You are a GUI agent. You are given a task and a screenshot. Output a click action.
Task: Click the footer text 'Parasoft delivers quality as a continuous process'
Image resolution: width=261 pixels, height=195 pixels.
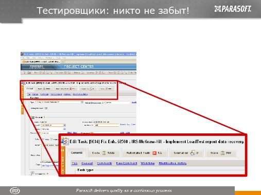[x=124, y=190]
